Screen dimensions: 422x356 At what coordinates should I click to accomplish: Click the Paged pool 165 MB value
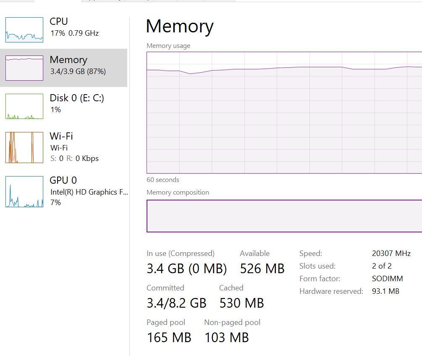(x=169, y=338)
